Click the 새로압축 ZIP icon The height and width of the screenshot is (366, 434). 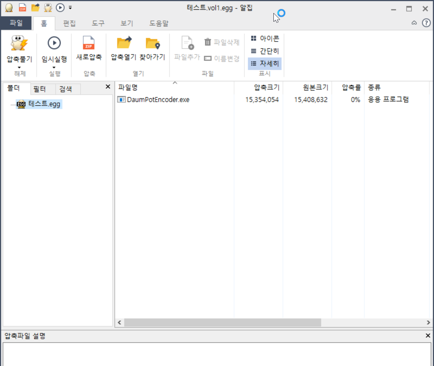click(x=89, y=43)
